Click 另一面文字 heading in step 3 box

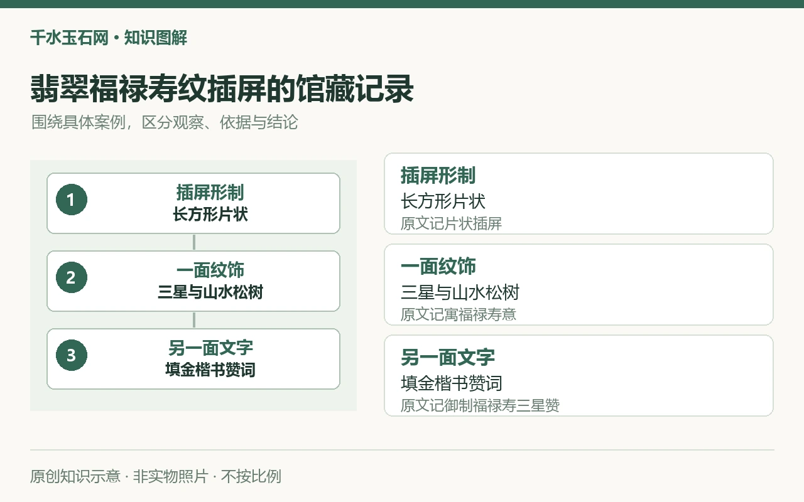[x=210, y=348]
